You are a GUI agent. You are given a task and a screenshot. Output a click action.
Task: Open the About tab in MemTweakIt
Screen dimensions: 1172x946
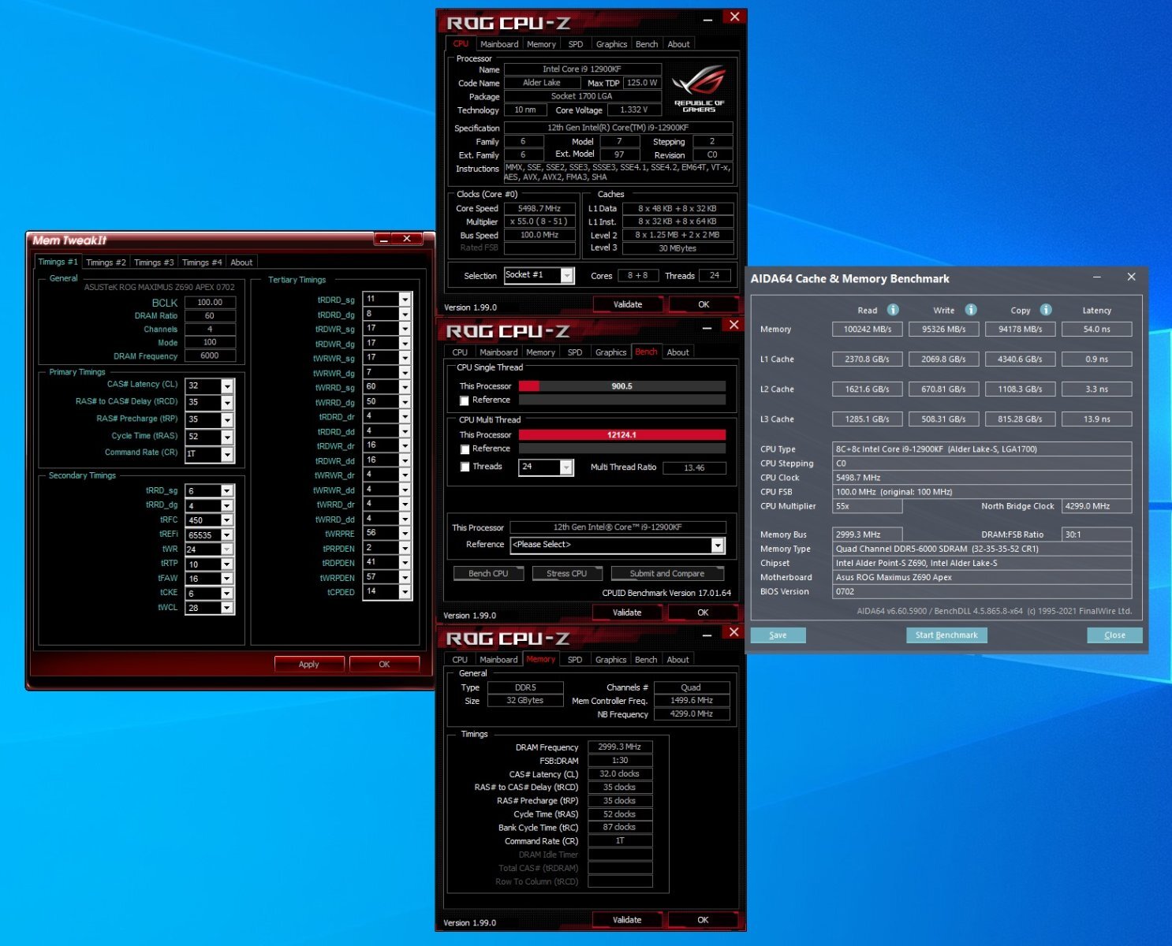(x=241, y=263)
